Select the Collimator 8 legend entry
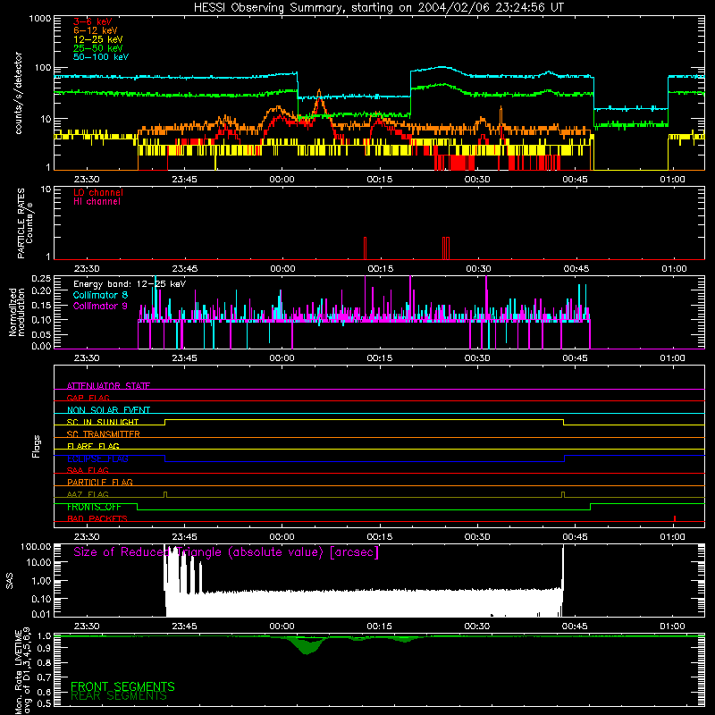The image size is (715, 715). [100, 295]
